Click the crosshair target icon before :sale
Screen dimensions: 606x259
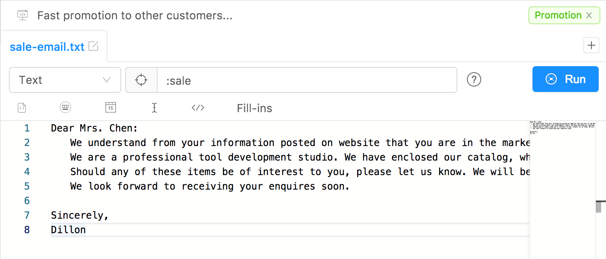141,80
